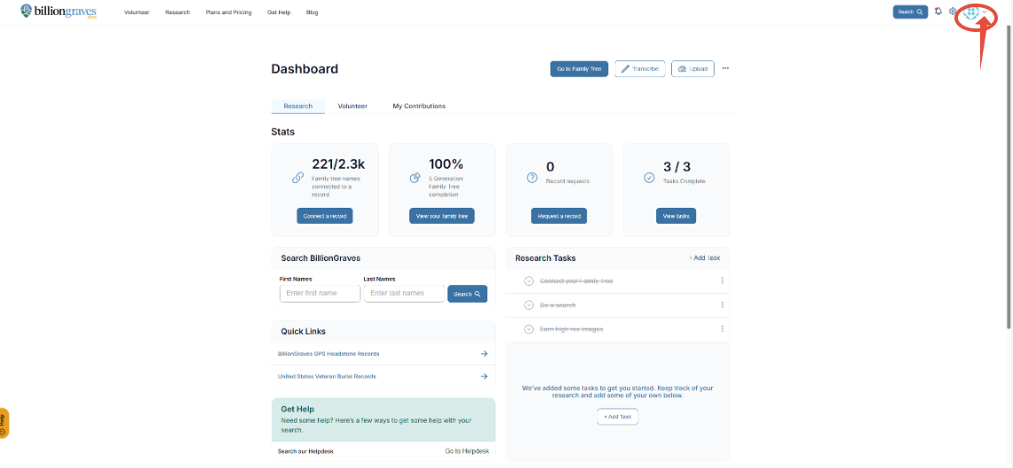Click Request a record button

coord(558,216)
